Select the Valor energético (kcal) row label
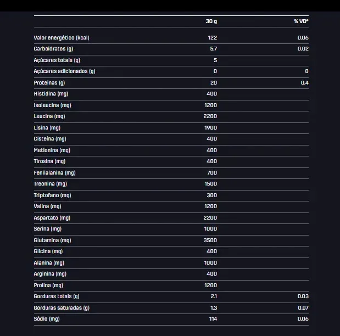Image resolution: width=340 pixels, height=336 pixels. pos(62,38)
